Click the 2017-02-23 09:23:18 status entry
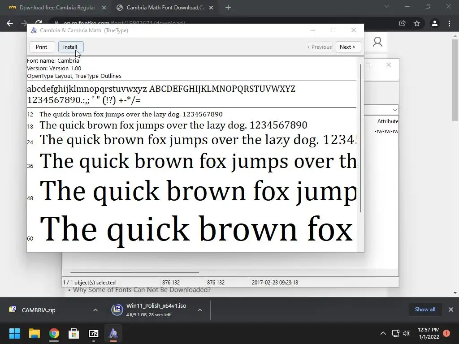The height and width of the screenshot is (344, 459). [275, 283]
